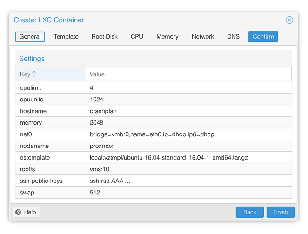Select the rootfs vms:10 row
Viewport: 308px width, 234px height.
pyautogui.click(x=154, y=169)
